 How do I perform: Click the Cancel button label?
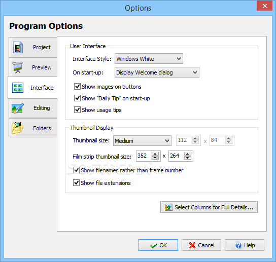(206, 245)
